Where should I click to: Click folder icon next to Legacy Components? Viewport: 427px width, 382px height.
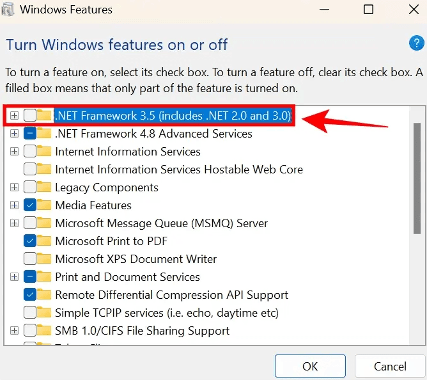(44, 187)
